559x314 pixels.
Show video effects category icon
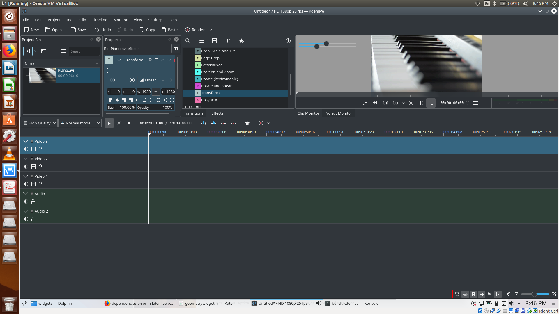coord(215,41)
